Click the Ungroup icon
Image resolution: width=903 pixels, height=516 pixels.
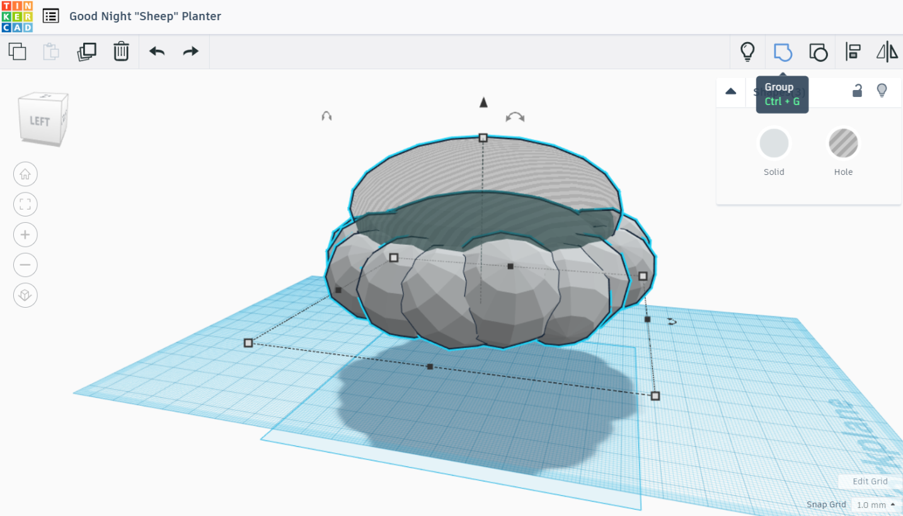(818, 52)
